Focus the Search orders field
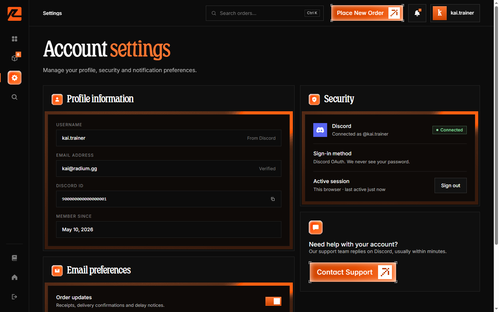The height and width of the screenshot is (312, 499). [x=265, y=13]
